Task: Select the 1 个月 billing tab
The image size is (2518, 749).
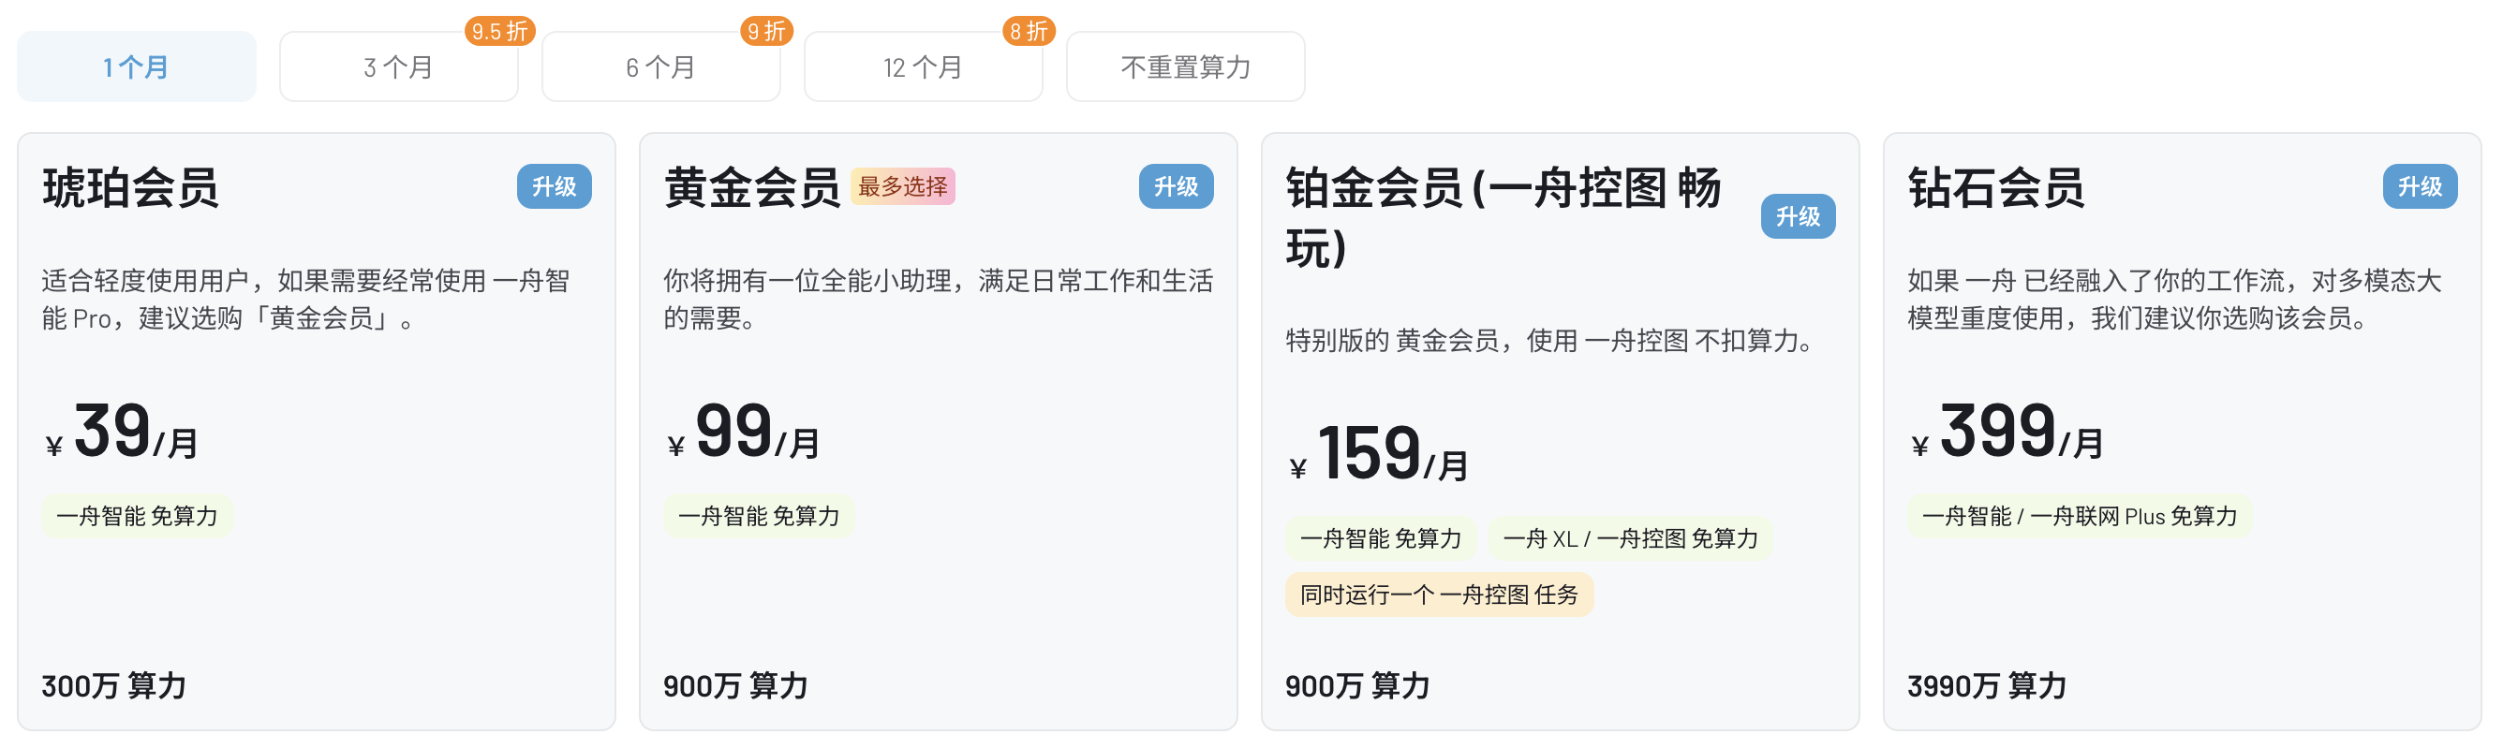Action: tap(137, 66)
